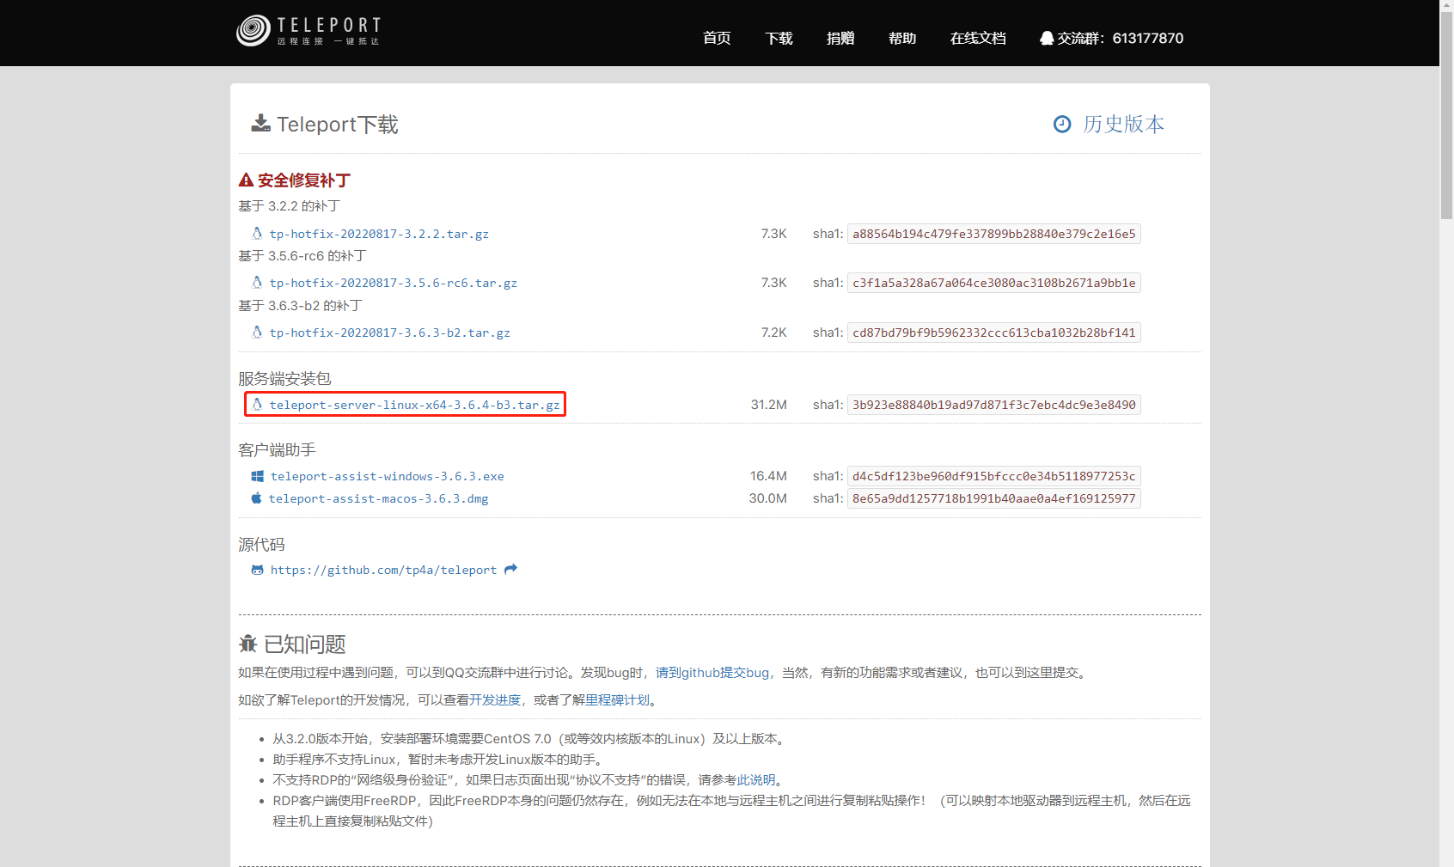
Task: Click the QQ bell icon before 交流群
Action: pyautogui.click(x=1046, y=38)
